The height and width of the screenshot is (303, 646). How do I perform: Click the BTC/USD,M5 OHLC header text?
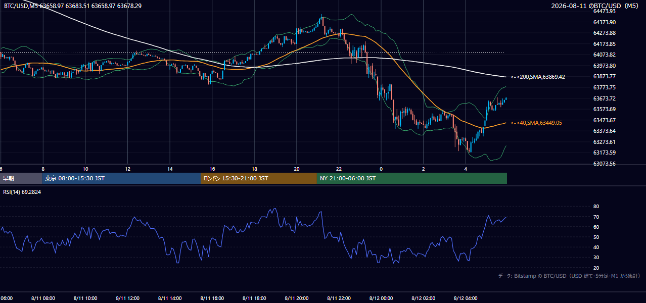(73, 6)
